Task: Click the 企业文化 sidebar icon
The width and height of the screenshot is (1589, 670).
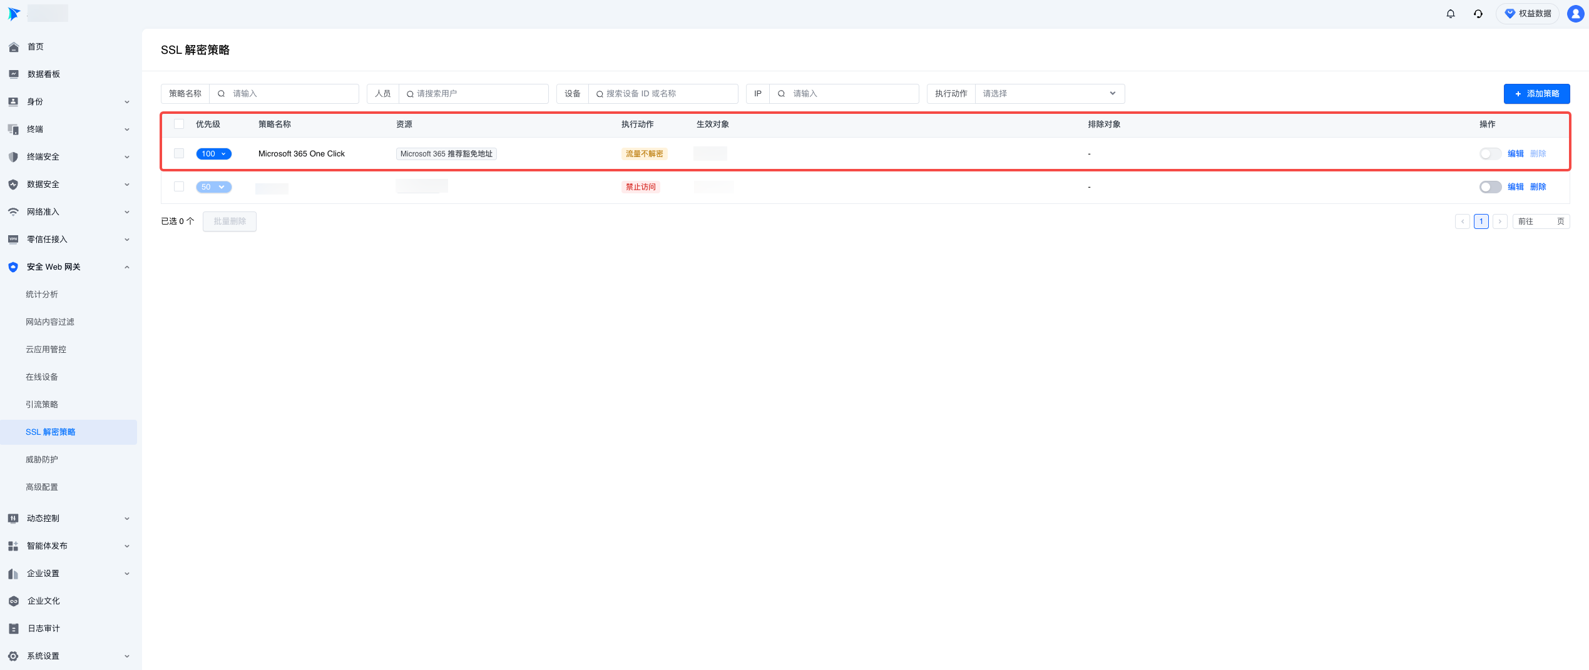Action: tap(13, 601)
